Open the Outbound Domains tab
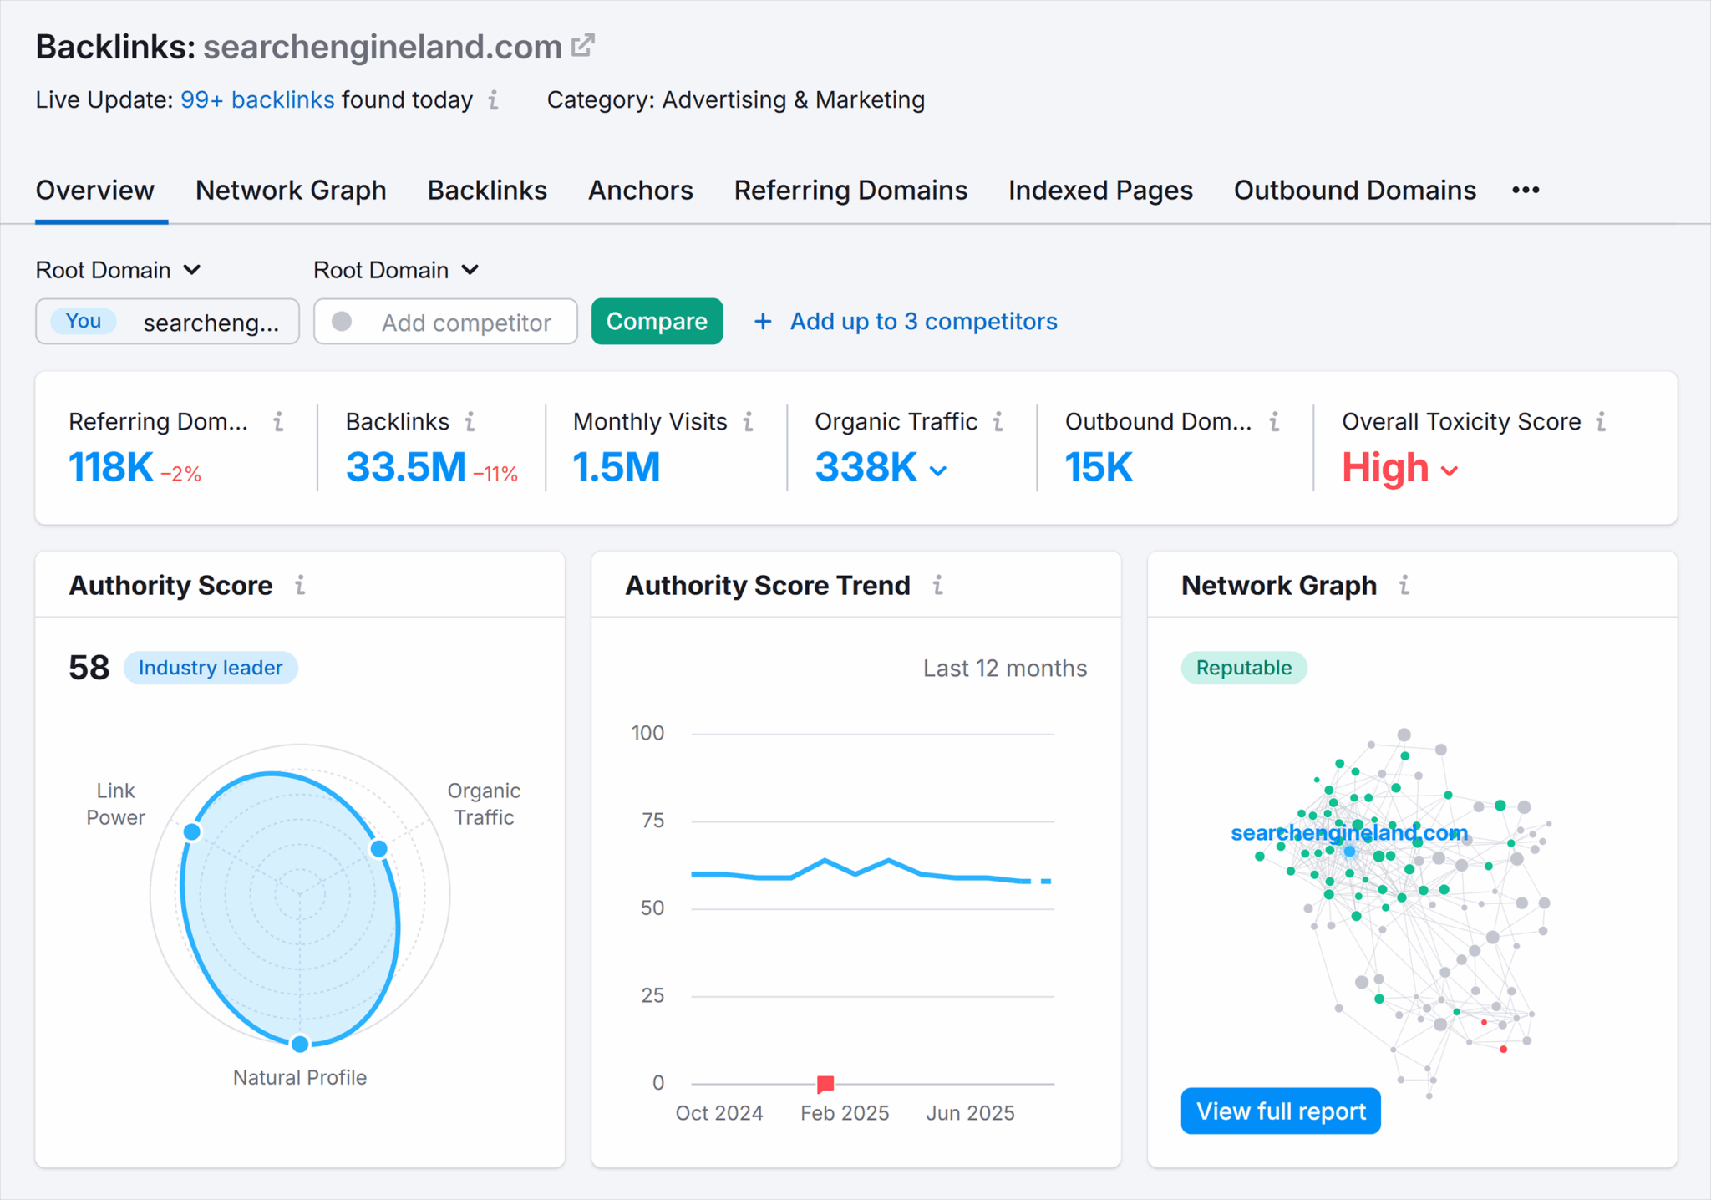This screenshot has height=1200, width=1711. pyautogui.click(x=1355, y=191)
